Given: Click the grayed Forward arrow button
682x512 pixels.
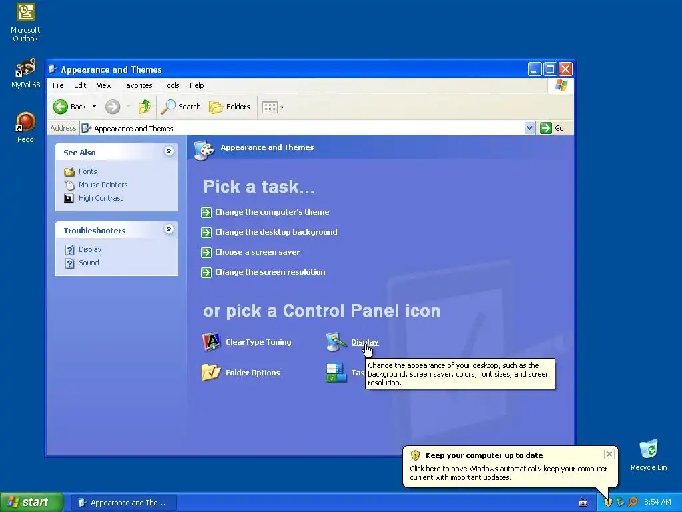Looking at the screenshot, I should pyautogui.click(x=113, y=107).
